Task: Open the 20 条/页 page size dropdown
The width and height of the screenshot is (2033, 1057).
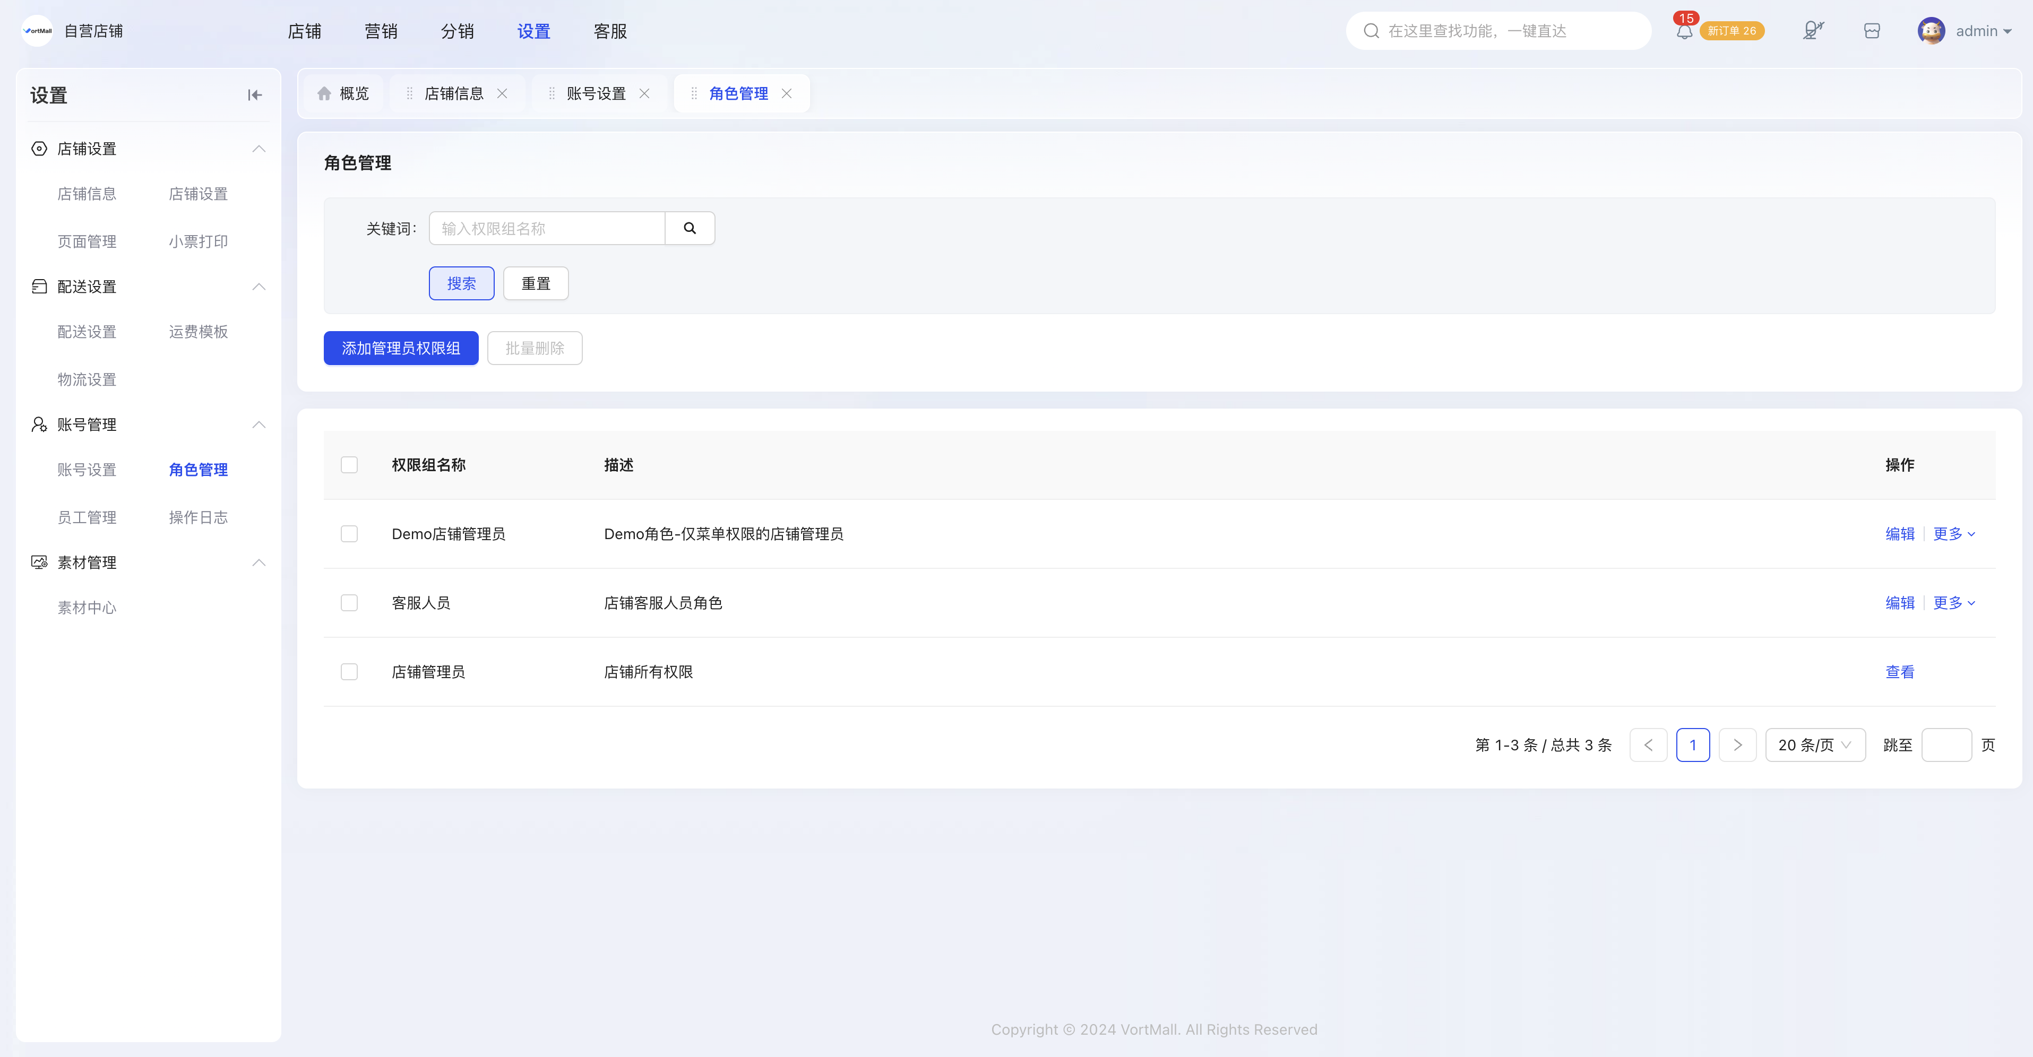Action: [x=1815, y=744]
